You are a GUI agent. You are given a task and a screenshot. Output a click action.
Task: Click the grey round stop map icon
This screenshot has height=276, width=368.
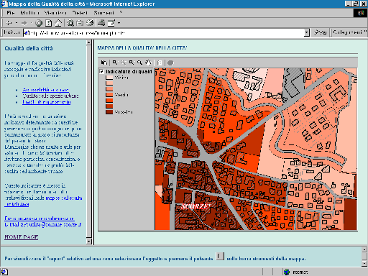(170, 63)
